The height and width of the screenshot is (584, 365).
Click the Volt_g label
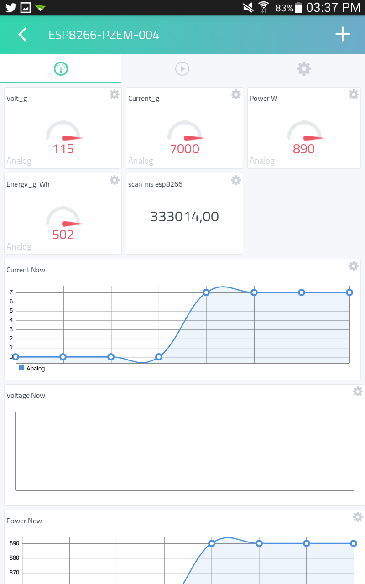(x=17, y=99)
